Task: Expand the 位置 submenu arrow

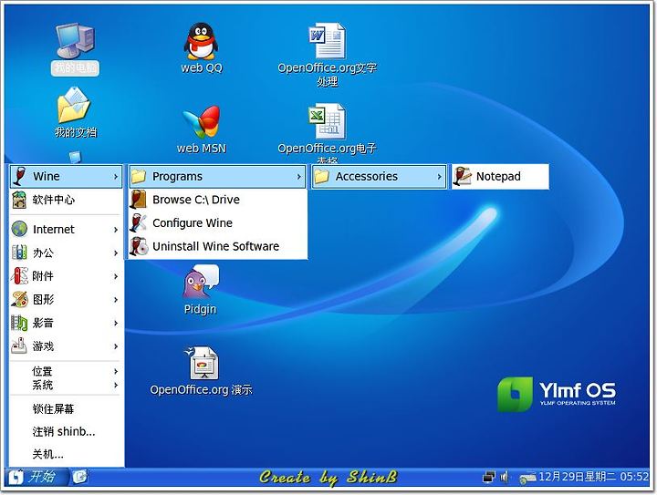Action: coord(116,371)
